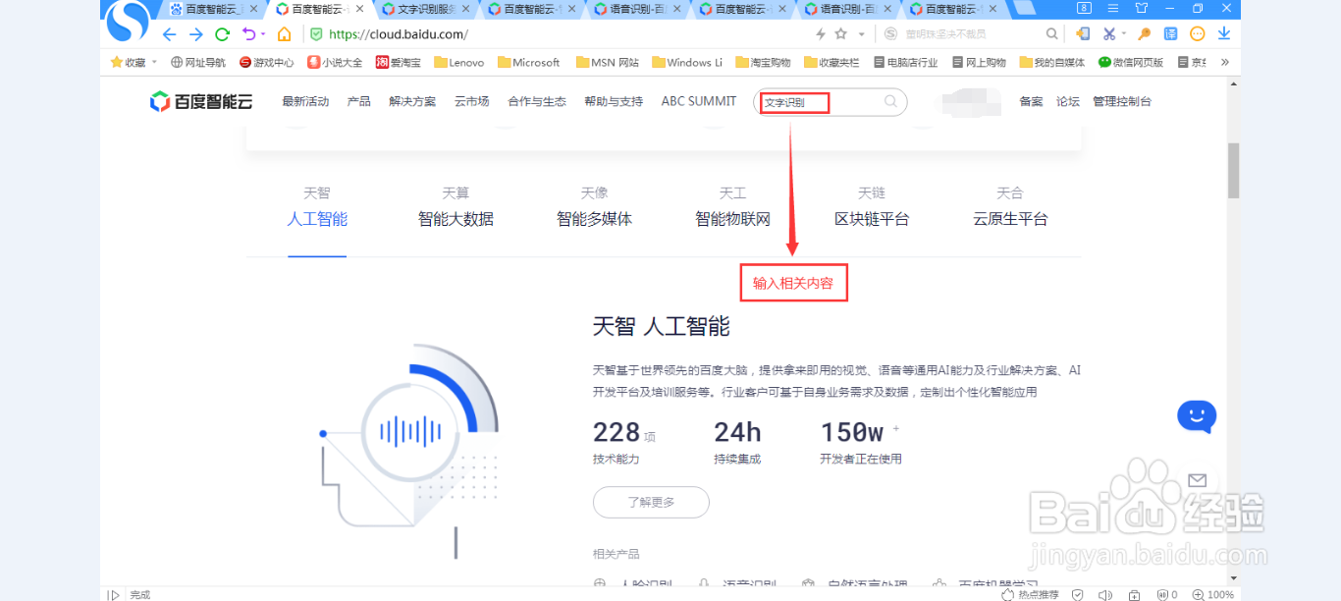Viewport: 1341px width, 601px height.
Task: Open the MSN 网站 bookmark folder
Action: [x=607, y=62]
